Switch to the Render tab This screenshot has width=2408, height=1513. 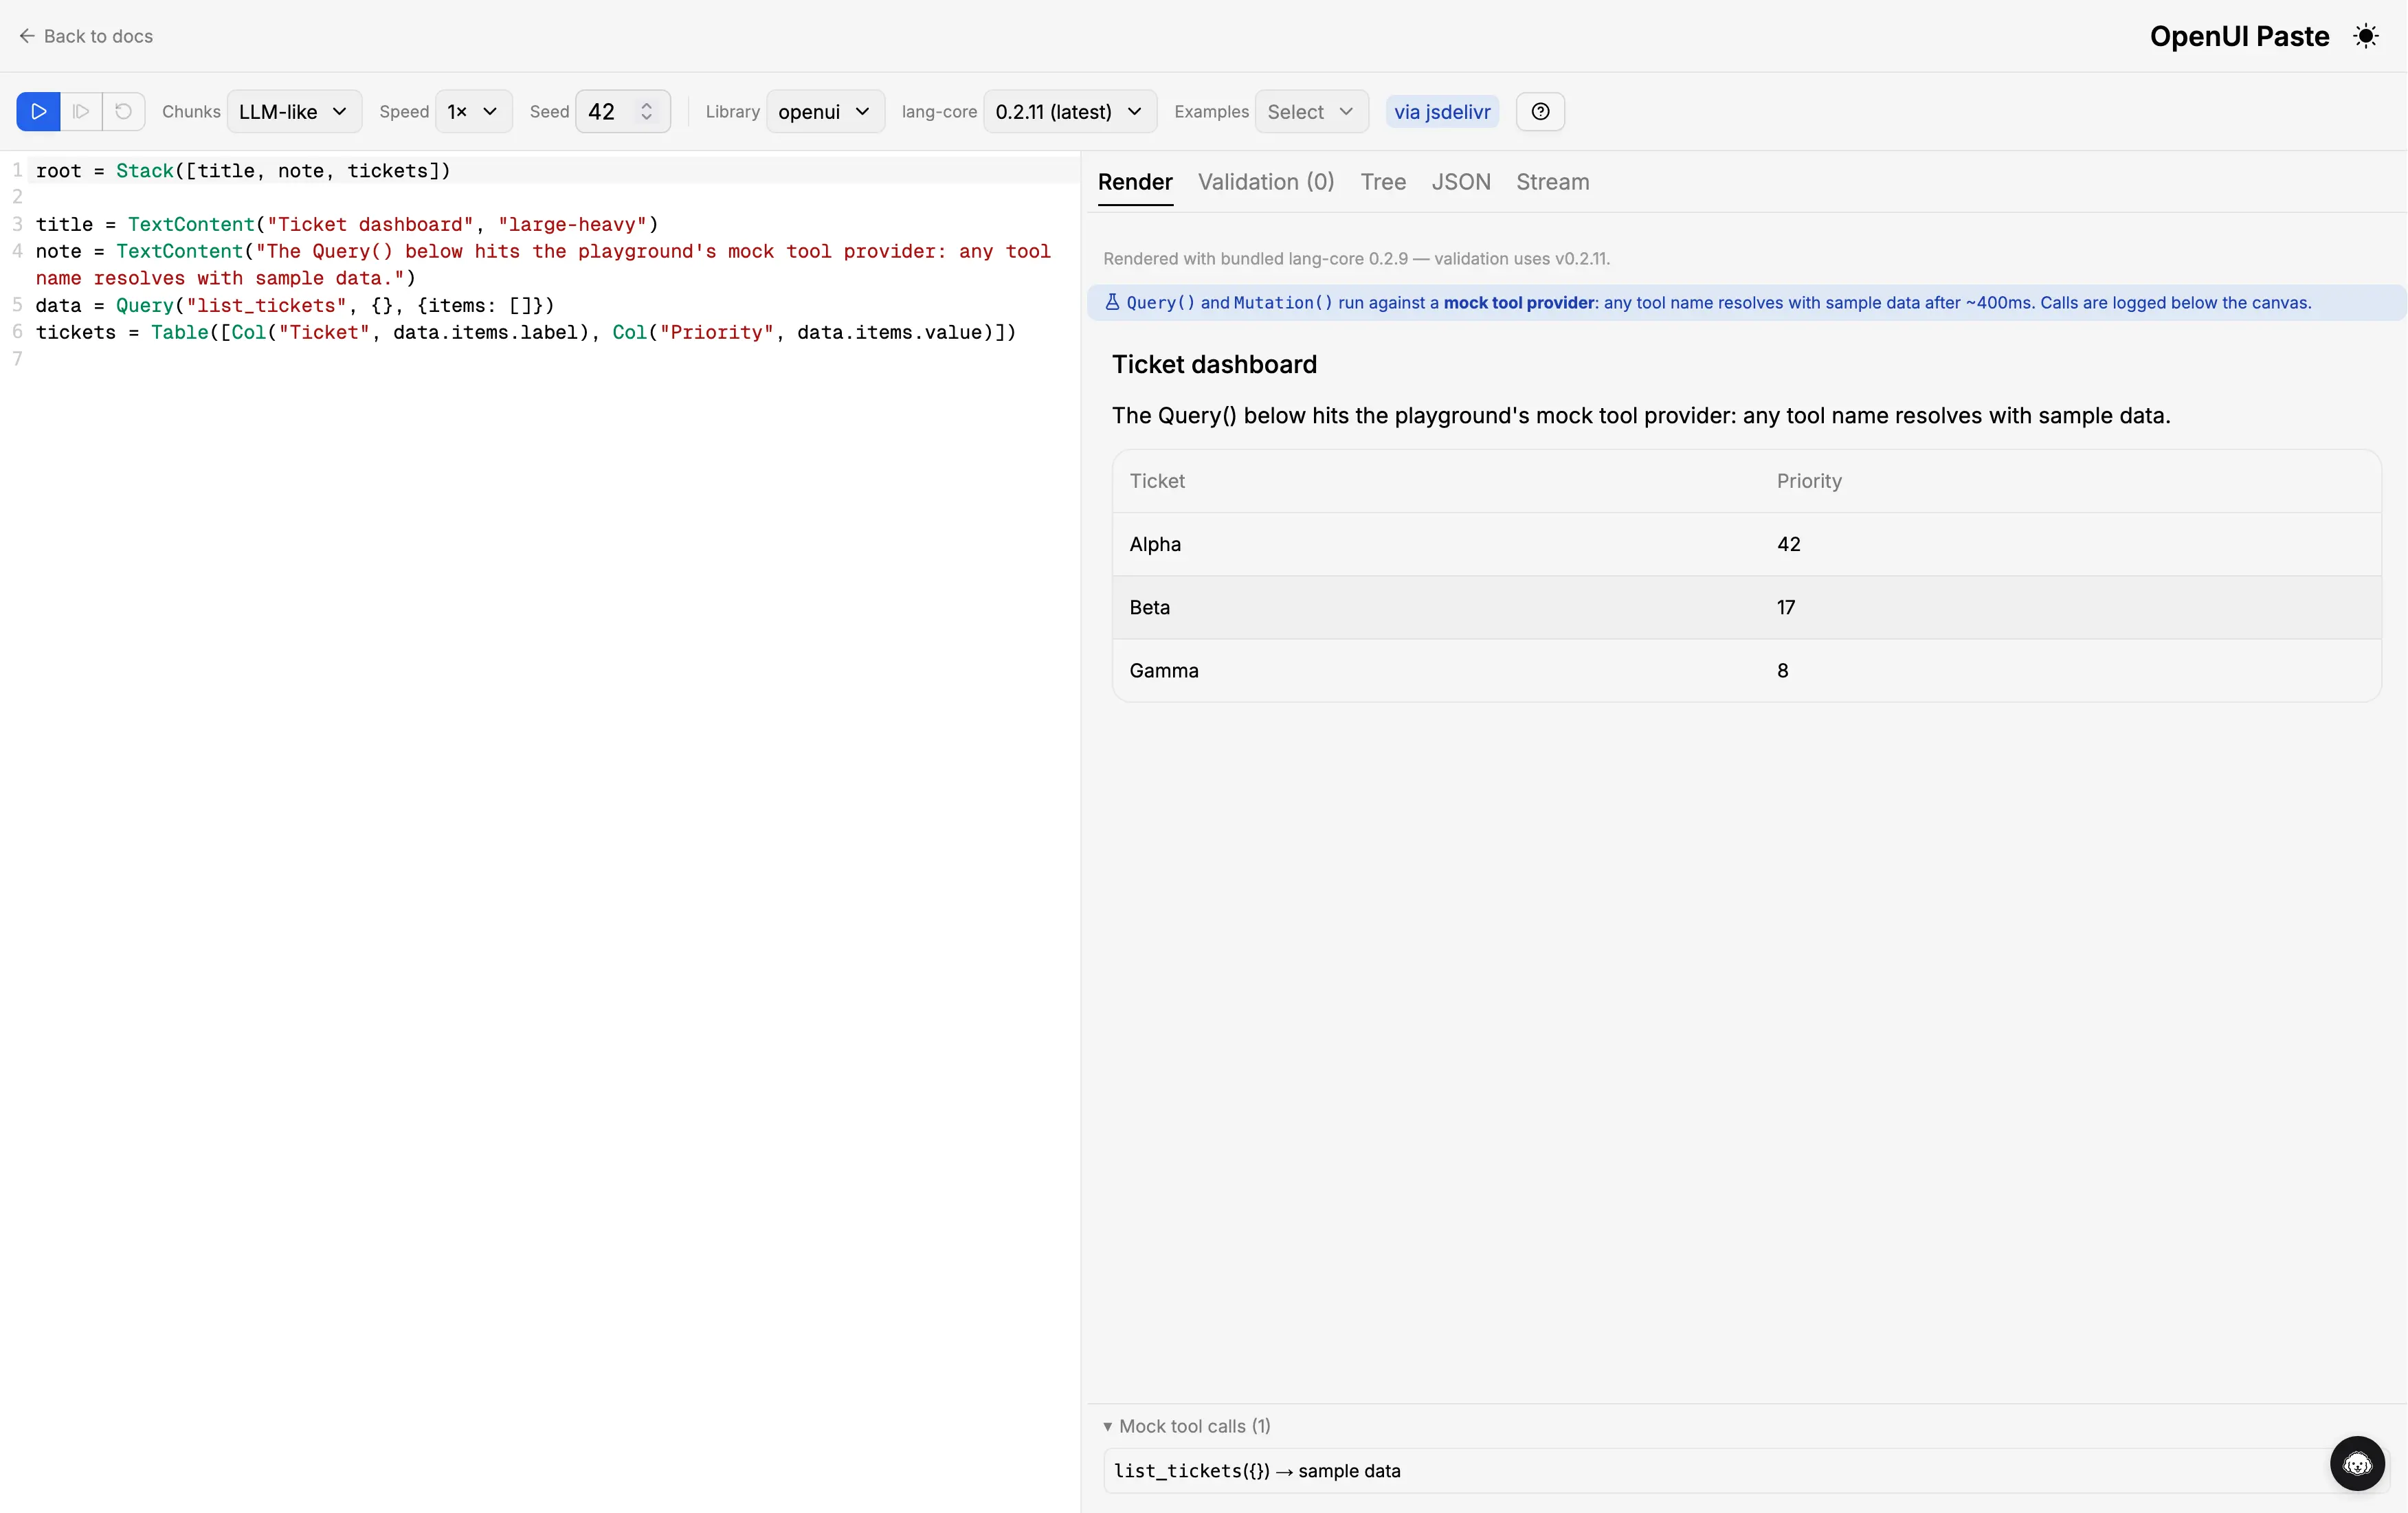coord(1135,182)
